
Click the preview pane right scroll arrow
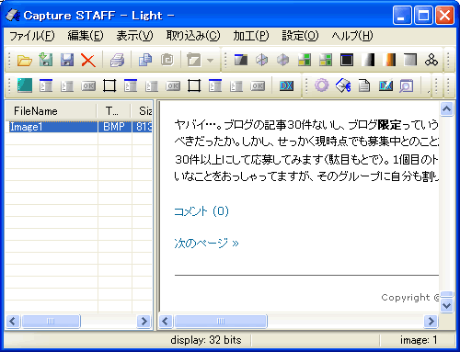click(x=431, y=322)
